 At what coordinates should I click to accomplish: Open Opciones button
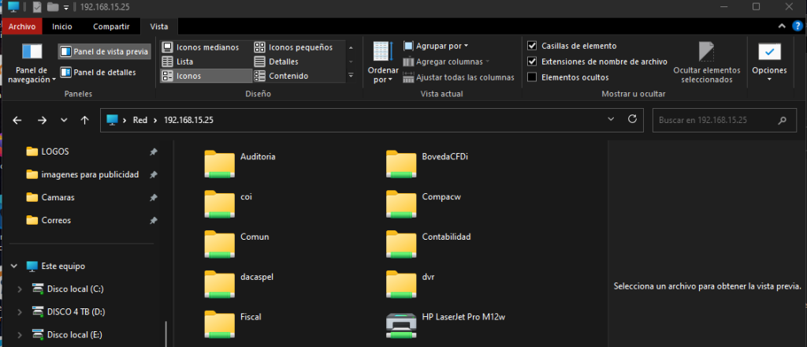769,63
